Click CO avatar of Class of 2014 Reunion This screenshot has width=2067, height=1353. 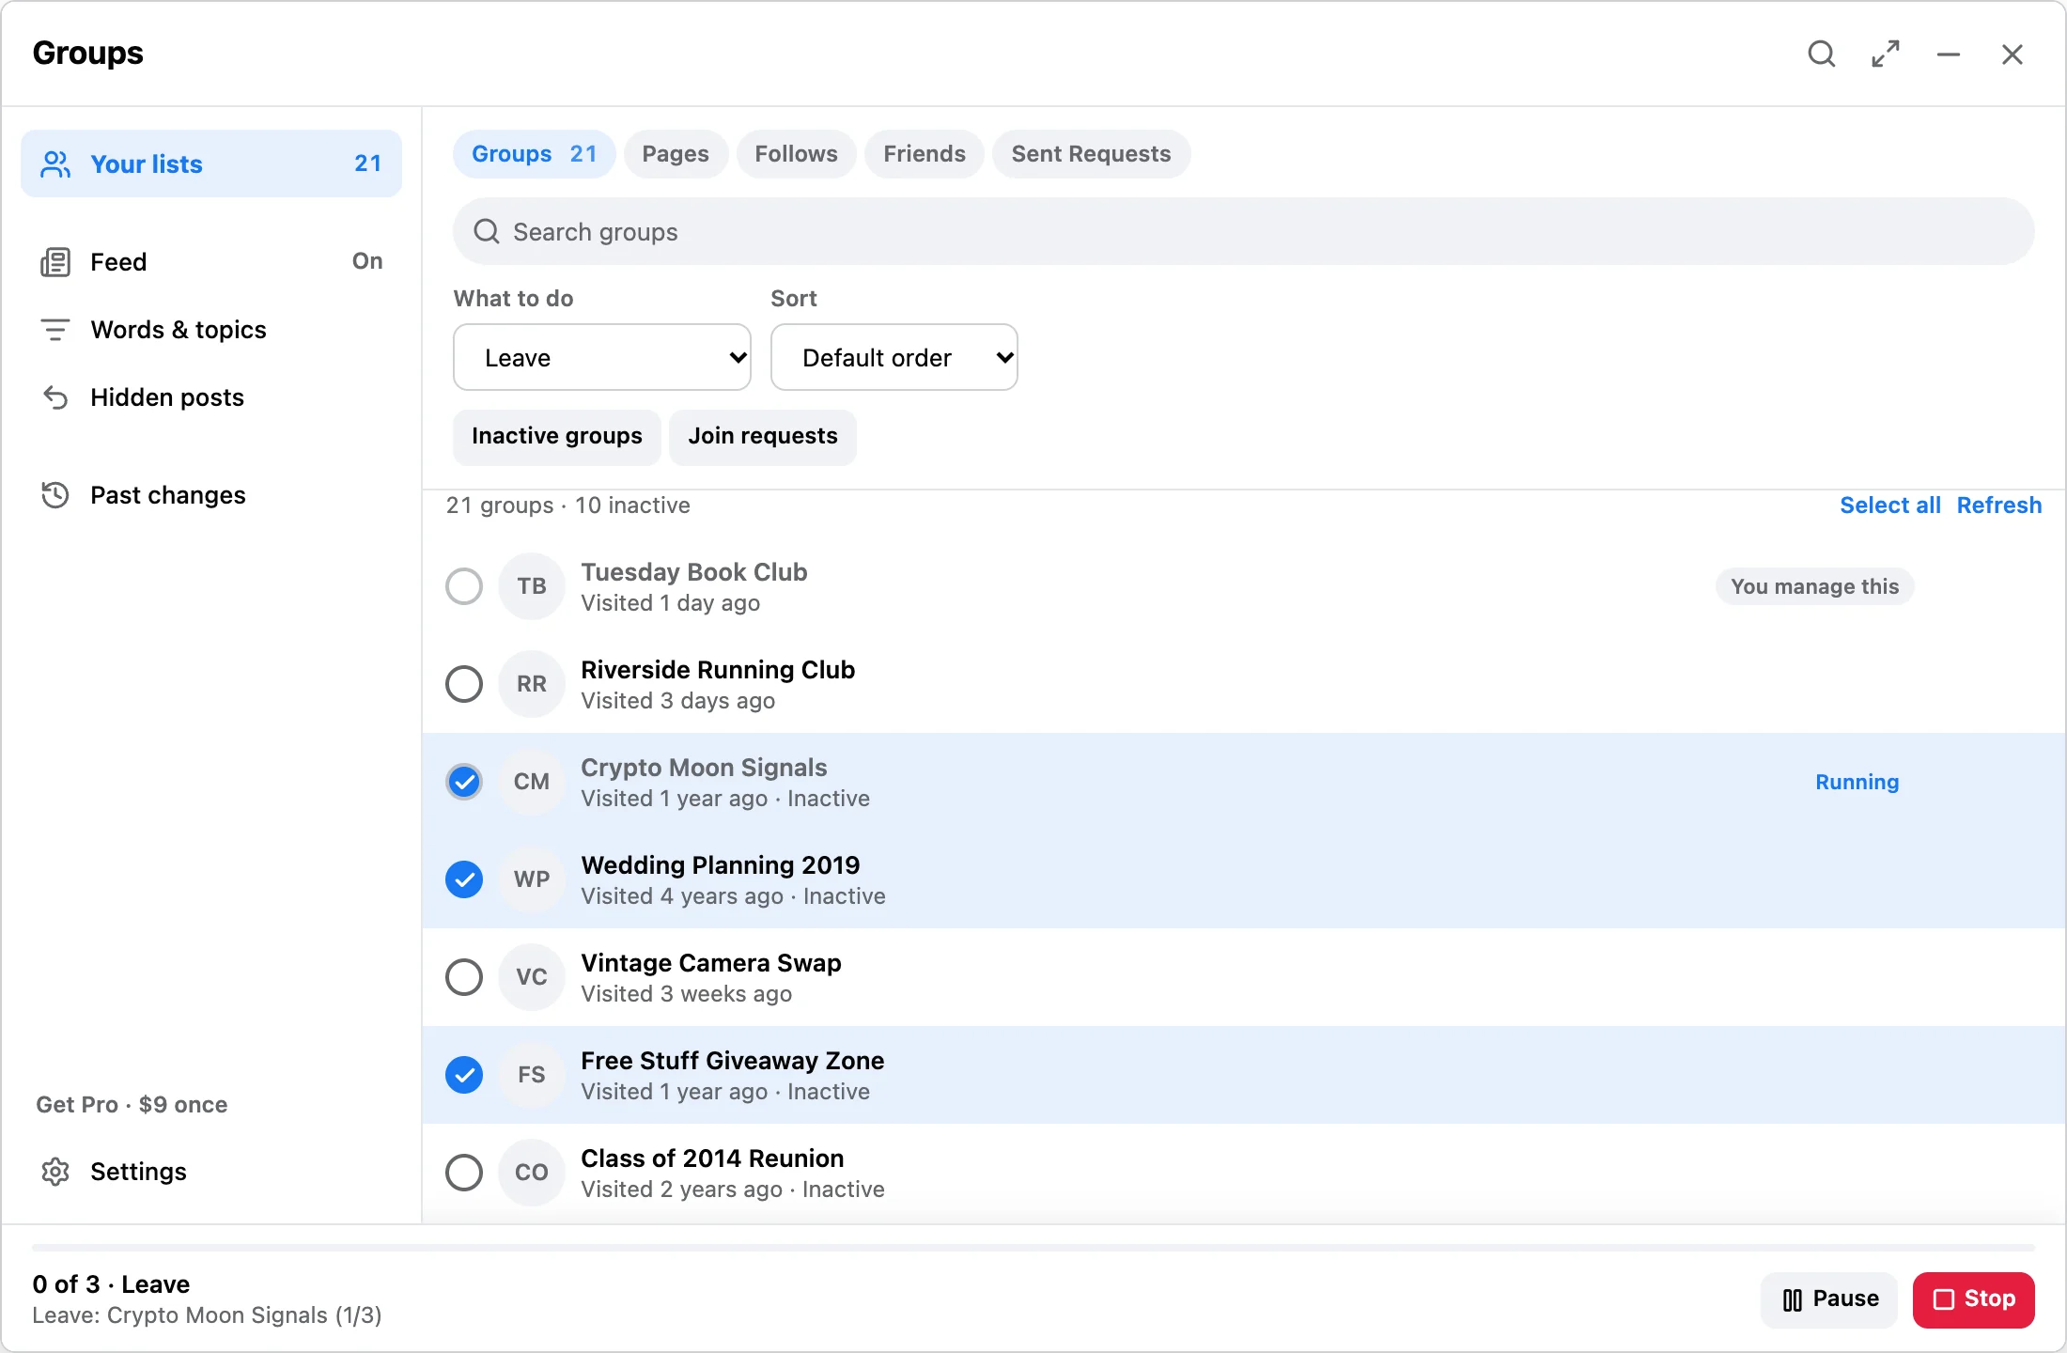(x=532, y=1173)
